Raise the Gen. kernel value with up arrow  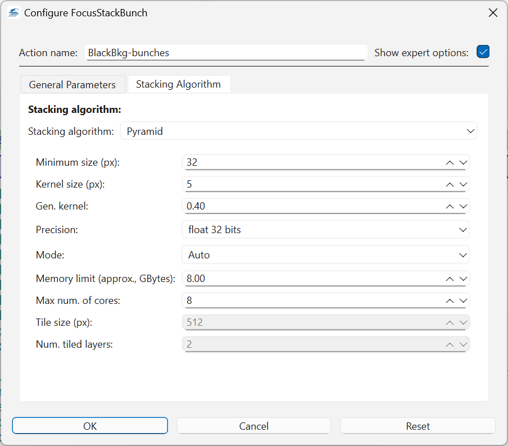tap(450, 206)
